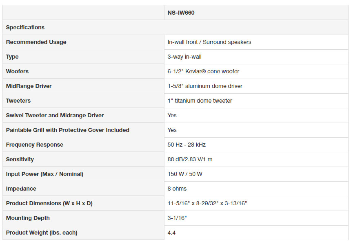
Task: Click the Woofers row label
Action: (x=17, y=71)
